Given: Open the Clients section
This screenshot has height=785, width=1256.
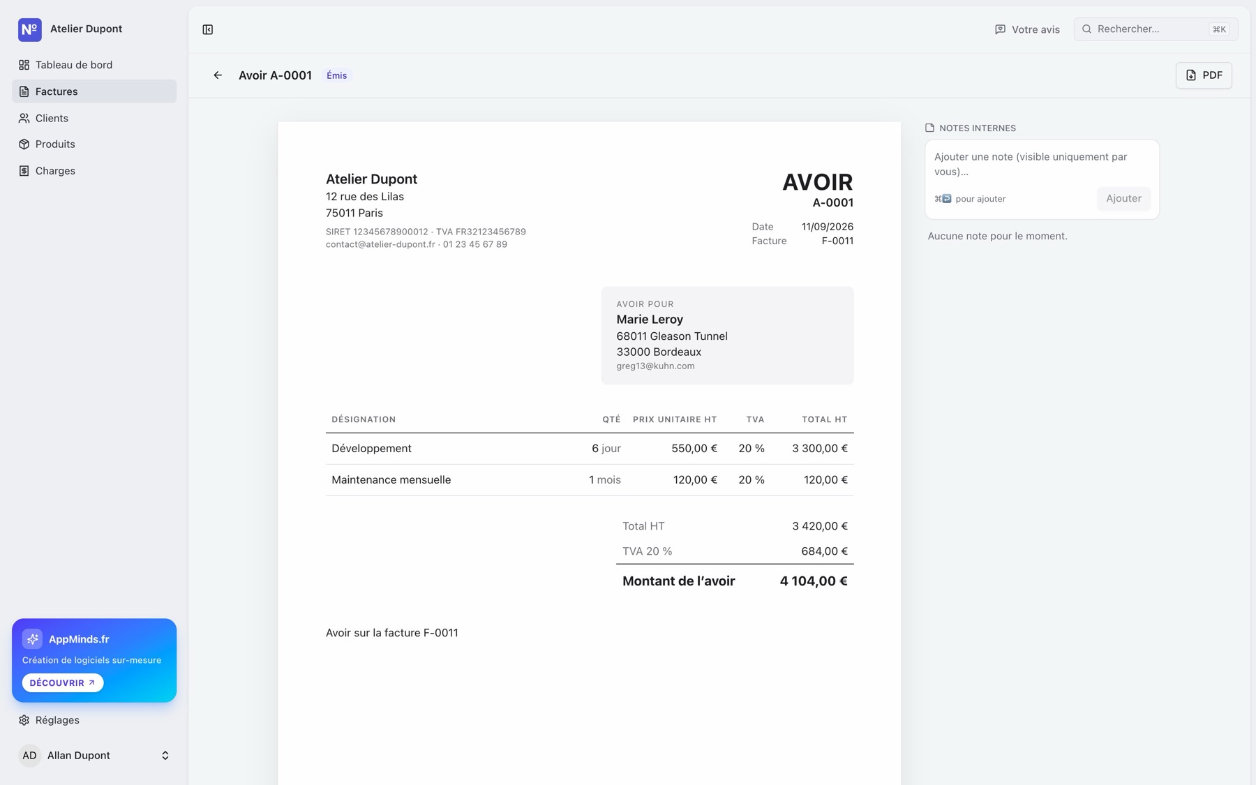Looking at the screenshot, I should (x=94, y=118).
